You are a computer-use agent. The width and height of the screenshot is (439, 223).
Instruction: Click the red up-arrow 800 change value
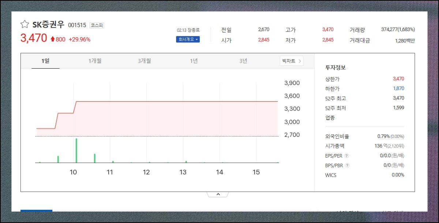(x=58, y=39)
